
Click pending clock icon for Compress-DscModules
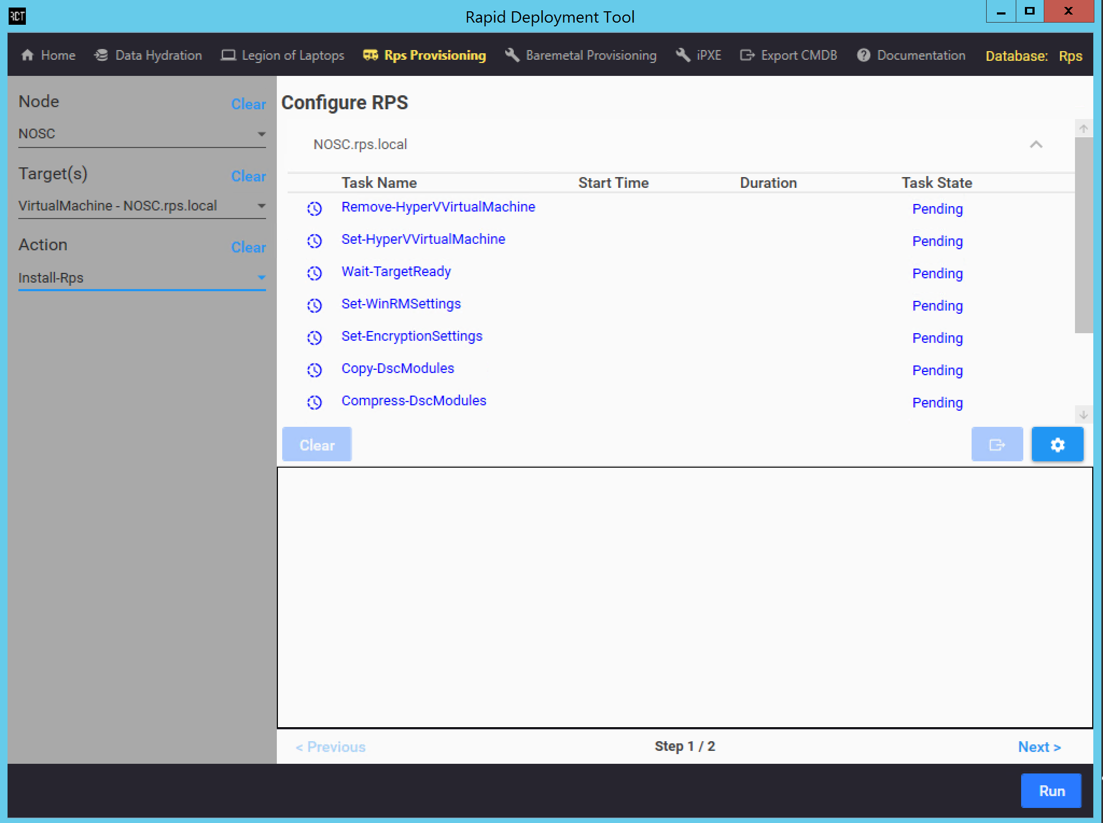point(315,403)
